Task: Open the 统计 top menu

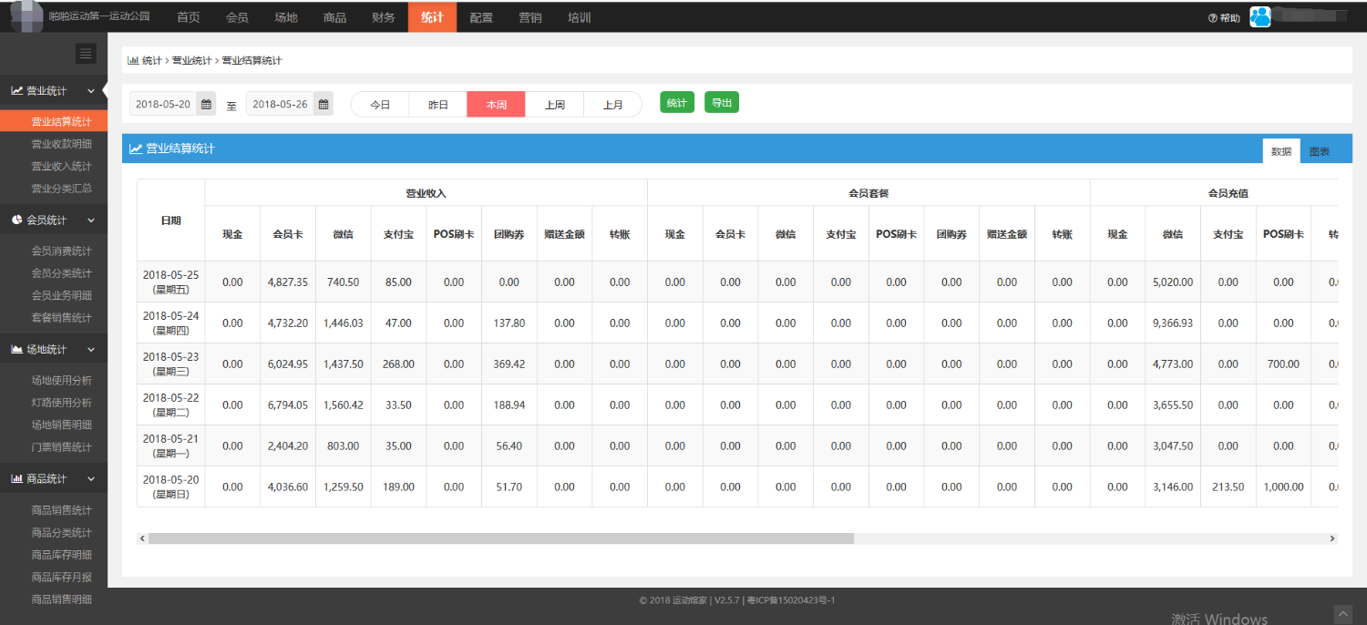Action: point(432,17)
